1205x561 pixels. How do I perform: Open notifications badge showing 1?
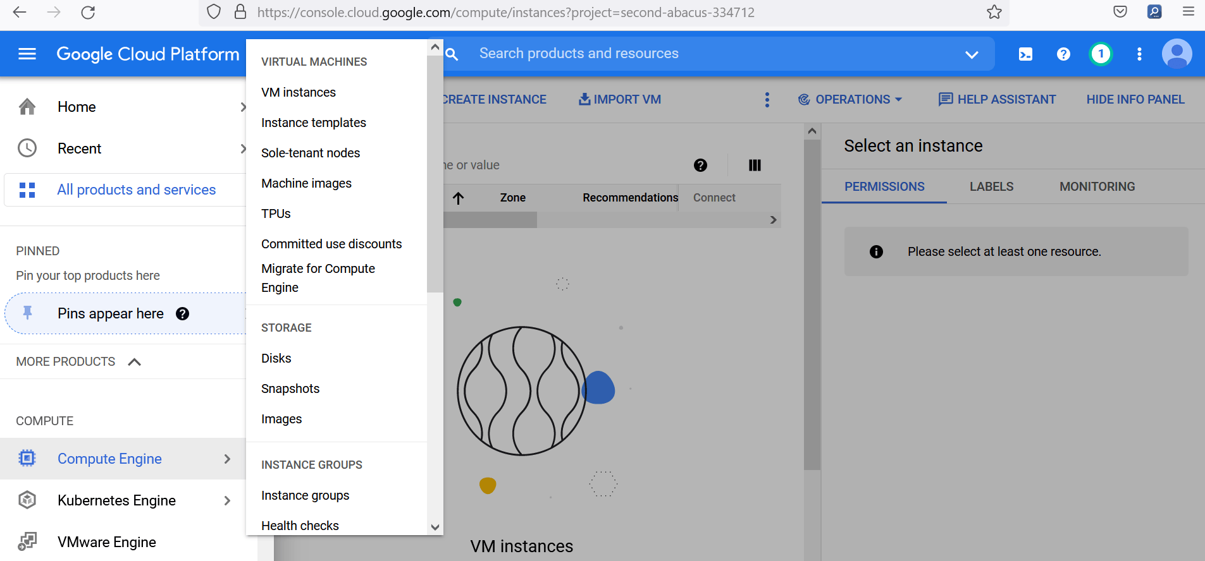(1101, 54)
